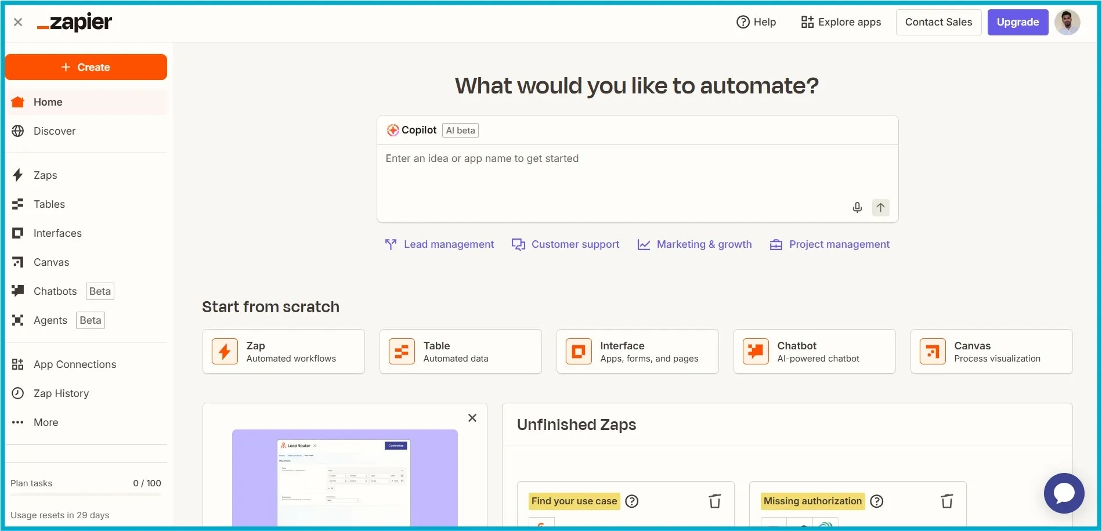Expand the More sidebar section
Viewport: 1102px width, 531px height.
45,422
